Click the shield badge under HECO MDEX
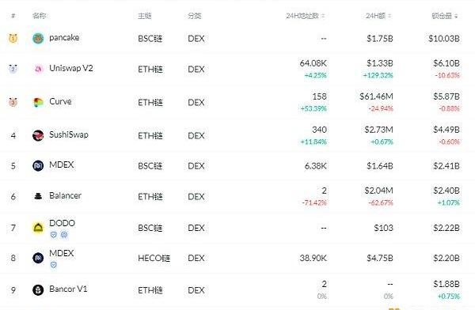 (54, 265)
